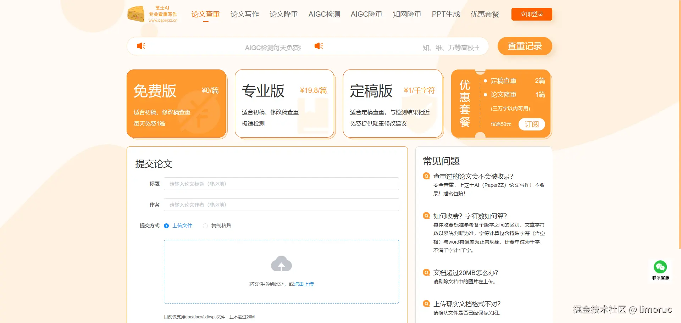Click the 免费提供降重修改建议 text
This screenshot has width=681, height=323.
click(378, 123)
